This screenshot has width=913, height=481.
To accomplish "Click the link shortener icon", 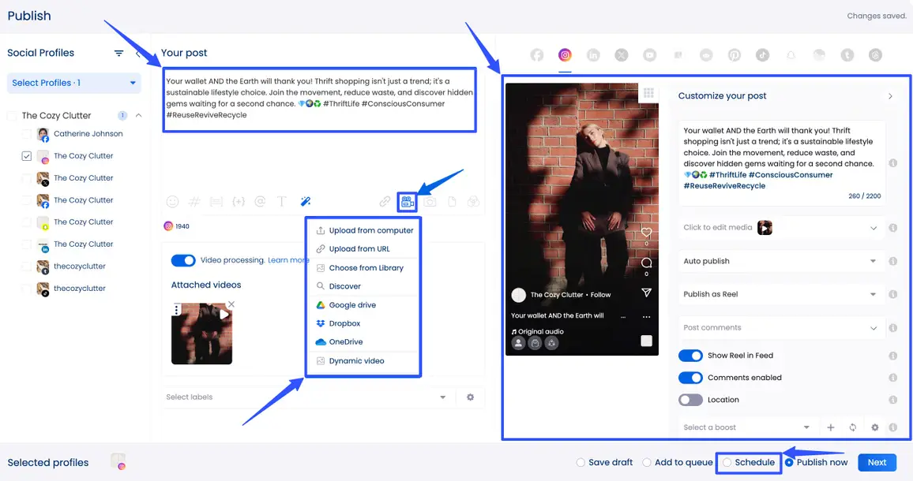I will [x=385, y=201].
